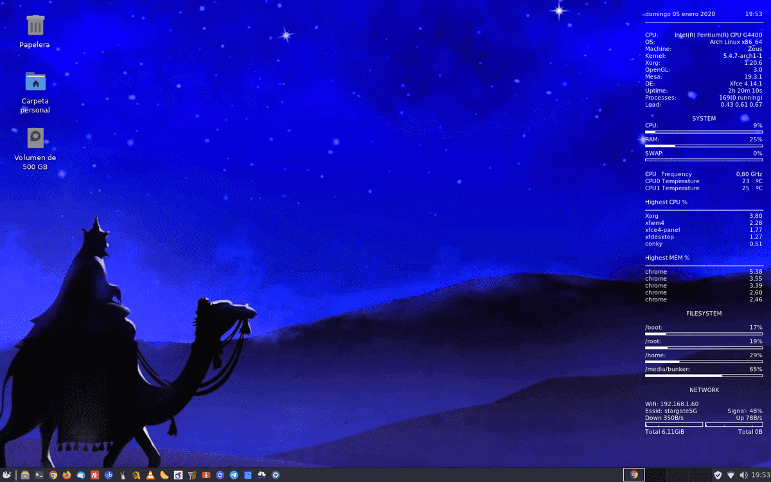The width and height of the screenshot is (771, 482).
Task: Click the '2h 20m 10s' uptime value
Action: [x=745, y=91]
